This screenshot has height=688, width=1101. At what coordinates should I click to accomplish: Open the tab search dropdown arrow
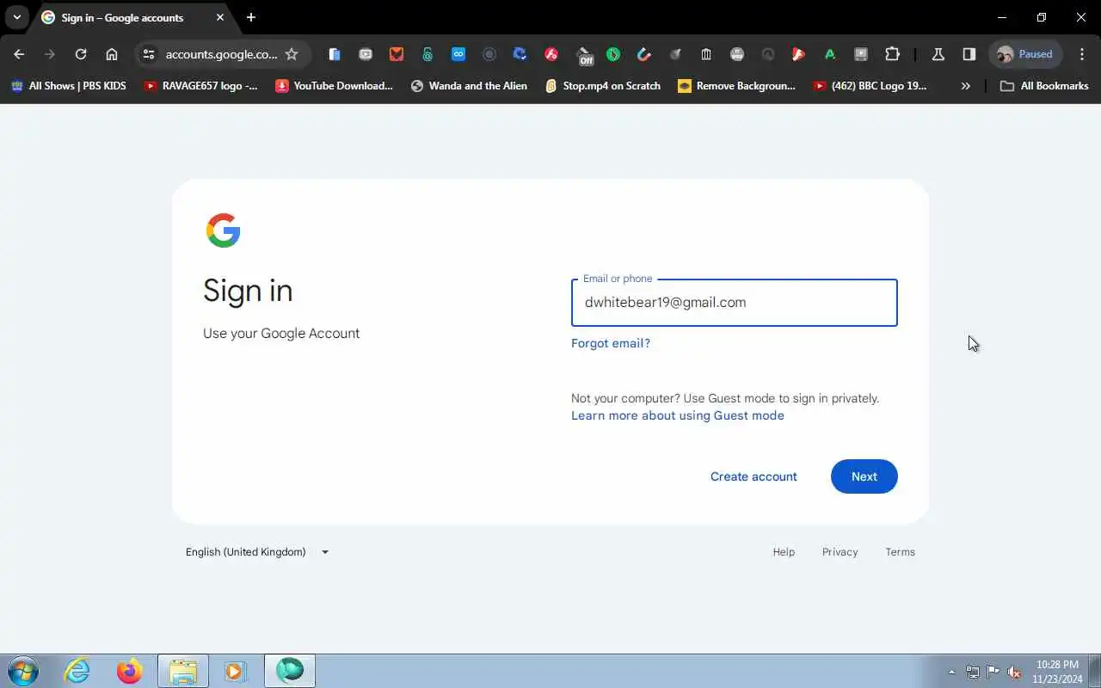[16, 17]
